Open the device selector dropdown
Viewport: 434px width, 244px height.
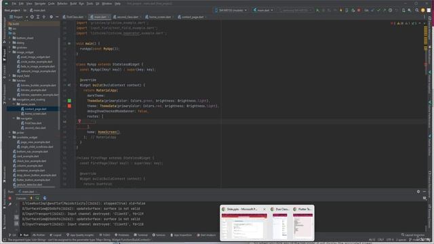[231, 10]
